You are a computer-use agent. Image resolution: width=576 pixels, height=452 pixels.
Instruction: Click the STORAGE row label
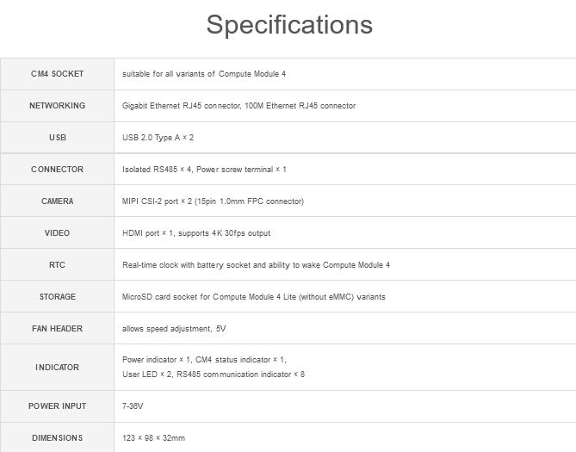pyautogui.click(x=58, y=297)
